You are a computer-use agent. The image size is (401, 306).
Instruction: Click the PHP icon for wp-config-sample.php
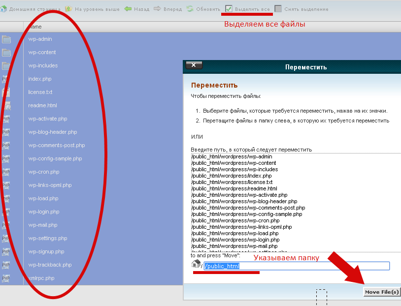click(x=7, y=158)
